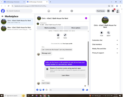Click the Search Facebook field
The width and height of the screenshot is (132, 97).
click(19, 11)
